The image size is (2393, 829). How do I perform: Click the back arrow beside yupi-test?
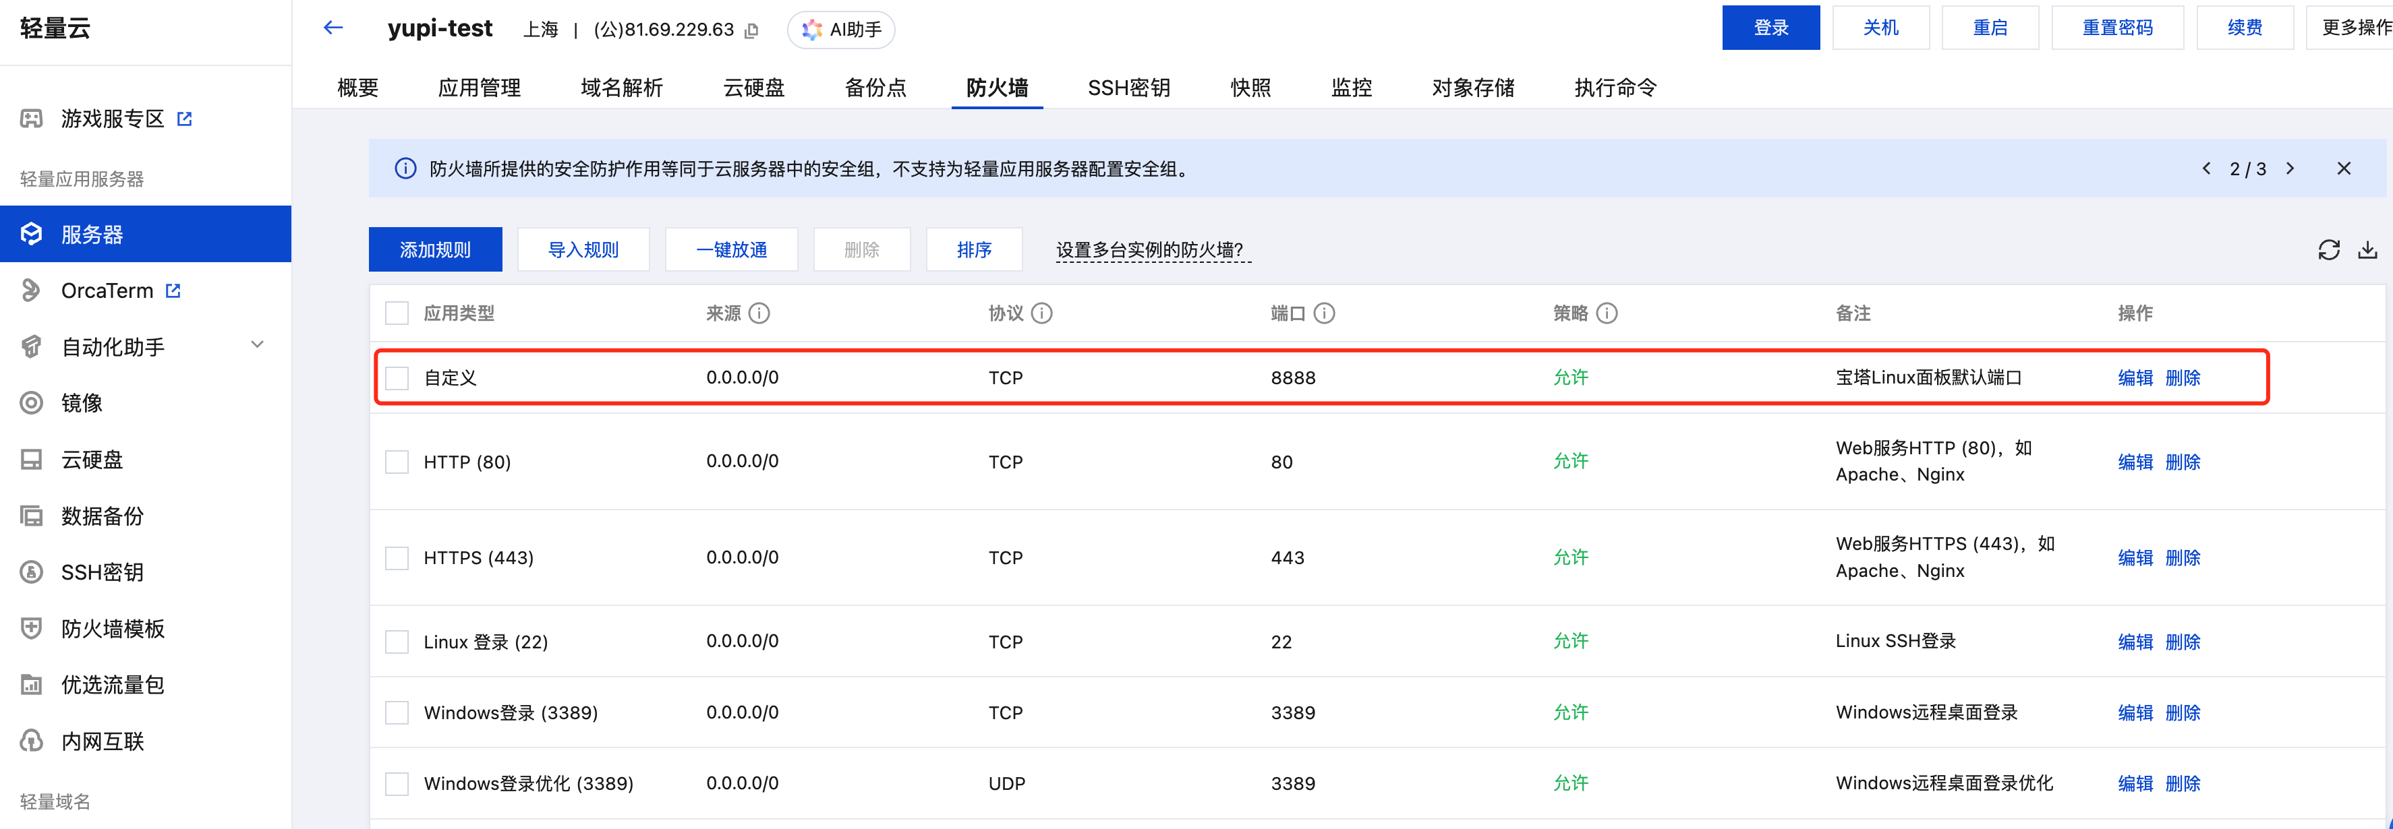click(x=333, y=28)
